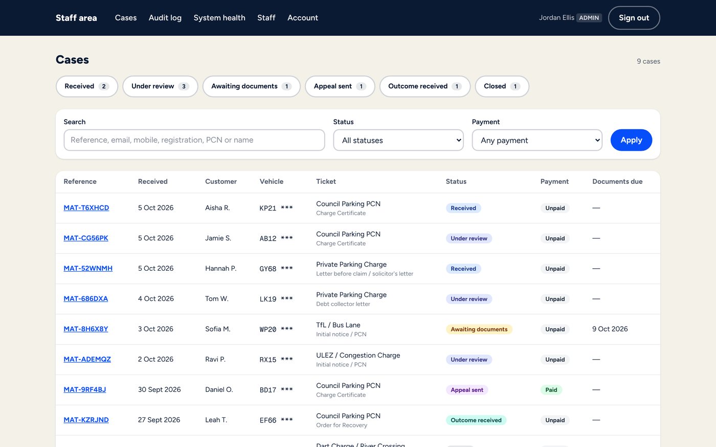Click documents due date 9 Oct 2026
This screenshot has width=716, height=447.
point(610,329)
